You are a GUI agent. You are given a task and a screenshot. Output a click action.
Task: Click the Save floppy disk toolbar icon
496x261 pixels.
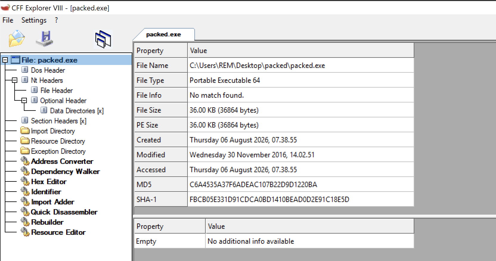click(x=45, y=39)
